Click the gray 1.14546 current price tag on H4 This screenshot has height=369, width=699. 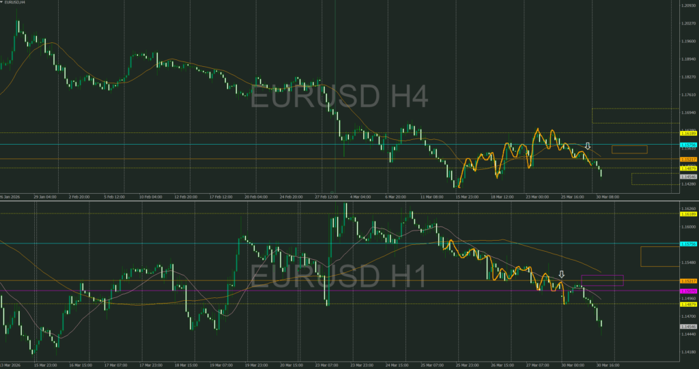[x=688, y=177]
